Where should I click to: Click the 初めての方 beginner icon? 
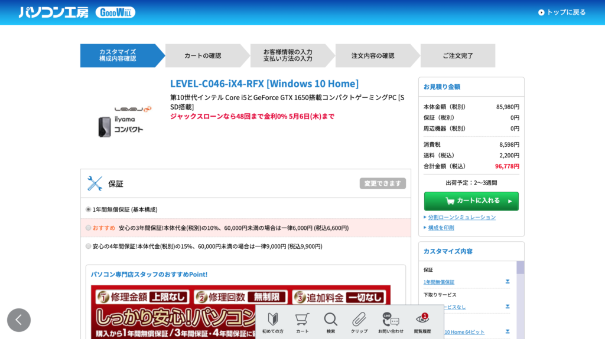coord(273,322)
